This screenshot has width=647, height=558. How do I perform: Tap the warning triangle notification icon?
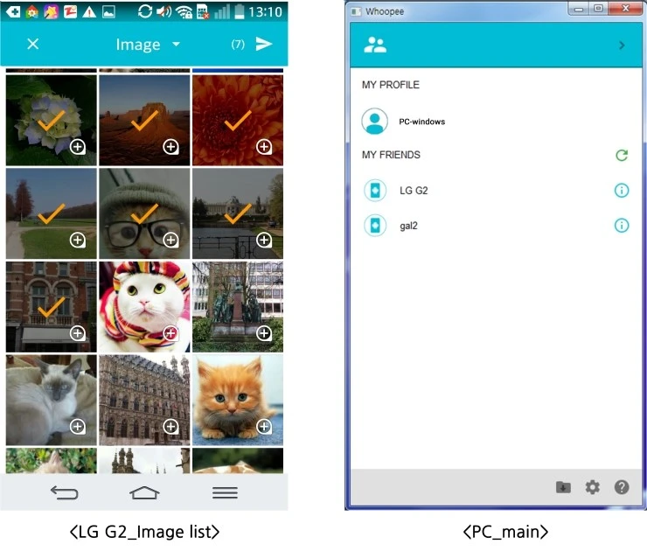pos(89,12)
